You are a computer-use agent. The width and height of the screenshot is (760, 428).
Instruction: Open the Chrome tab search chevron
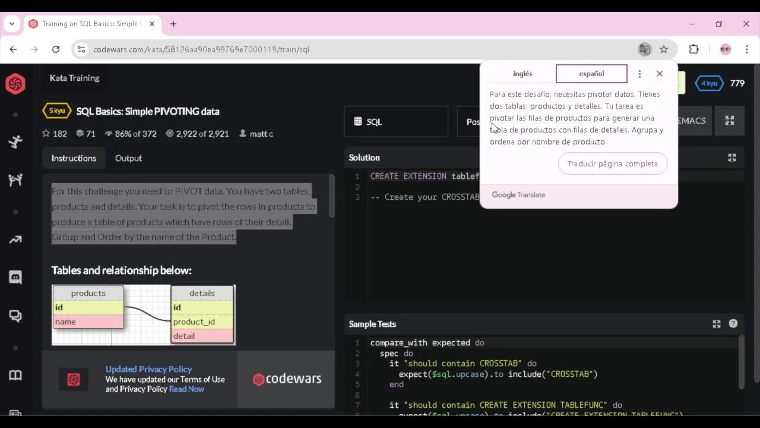[x=11, y=24]
